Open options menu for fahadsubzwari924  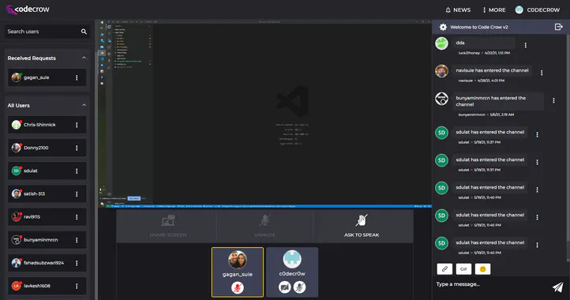77,263
